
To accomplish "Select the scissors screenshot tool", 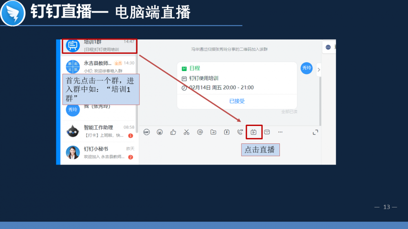I will click(x=186, y=132).
